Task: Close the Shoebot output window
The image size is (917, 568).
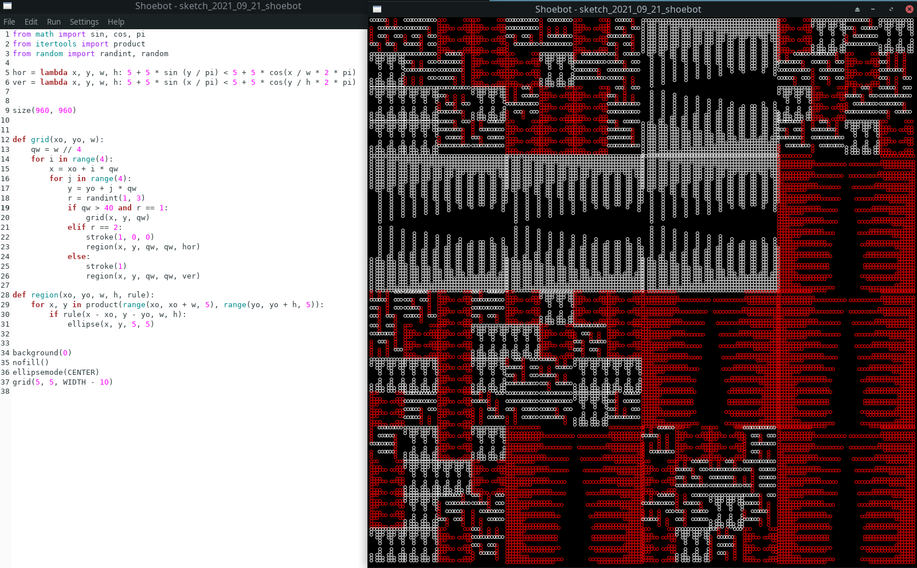Action: point(909,9)
